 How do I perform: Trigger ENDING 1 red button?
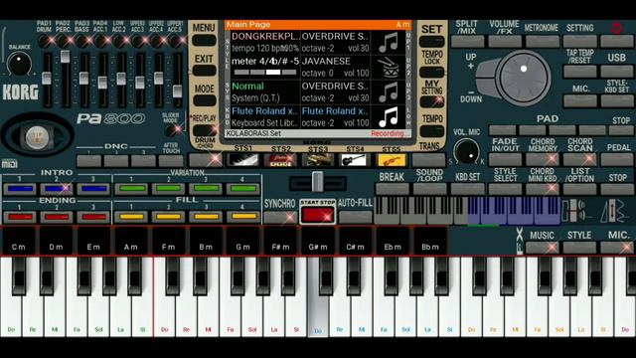point(20,217)
